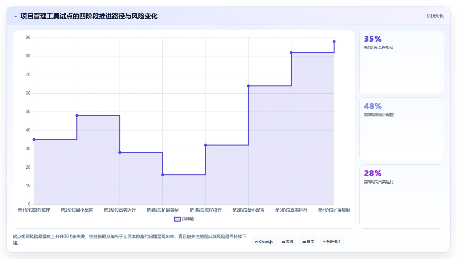
Task: Click the 0 label on the y-axis
Action: click(x=29, y=204)
